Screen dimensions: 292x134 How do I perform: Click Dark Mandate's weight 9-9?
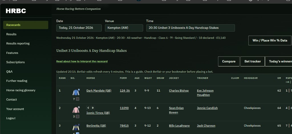coord(147,91)
